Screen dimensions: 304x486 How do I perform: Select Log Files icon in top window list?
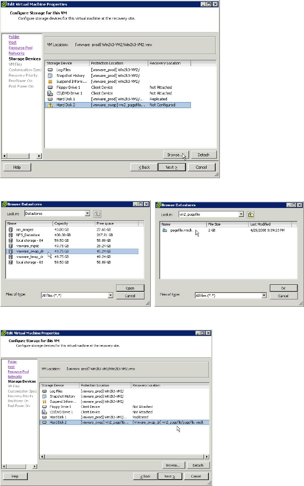(x=50, y=70)
